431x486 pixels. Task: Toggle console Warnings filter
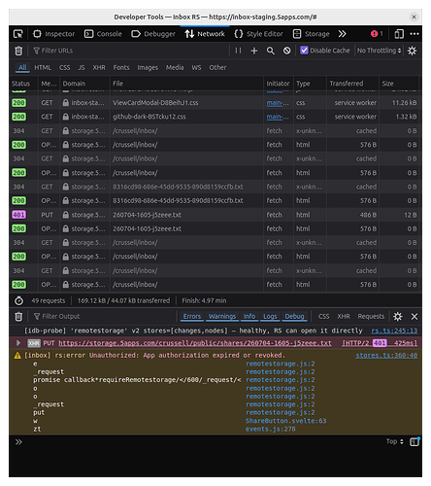(222, 316)
